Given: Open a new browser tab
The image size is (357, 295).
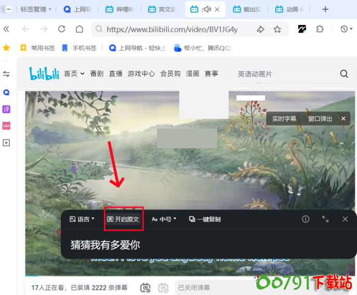Looking at the screenshot, I should tap(325, 9).
